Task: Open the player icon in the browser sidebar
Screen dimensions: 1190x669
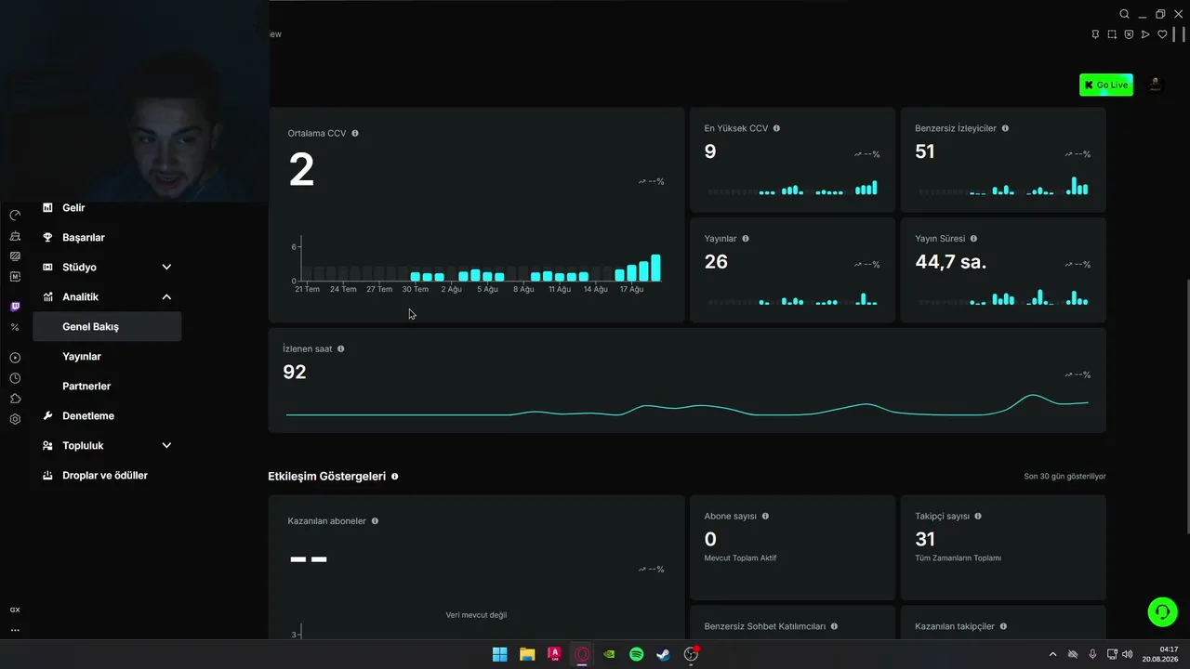Action: (15, 358)
